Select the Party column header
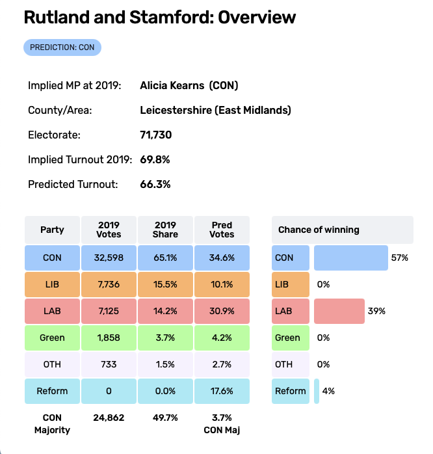This screenshot has height=454, width=433. (x=52, y=230)
